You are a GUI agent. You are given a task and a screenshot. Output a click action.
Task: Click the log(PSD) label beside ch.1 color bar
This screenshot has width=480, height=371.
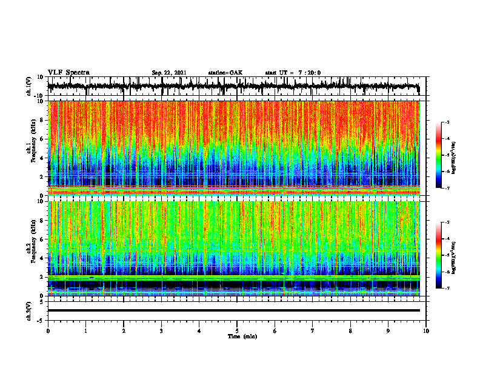453,158
